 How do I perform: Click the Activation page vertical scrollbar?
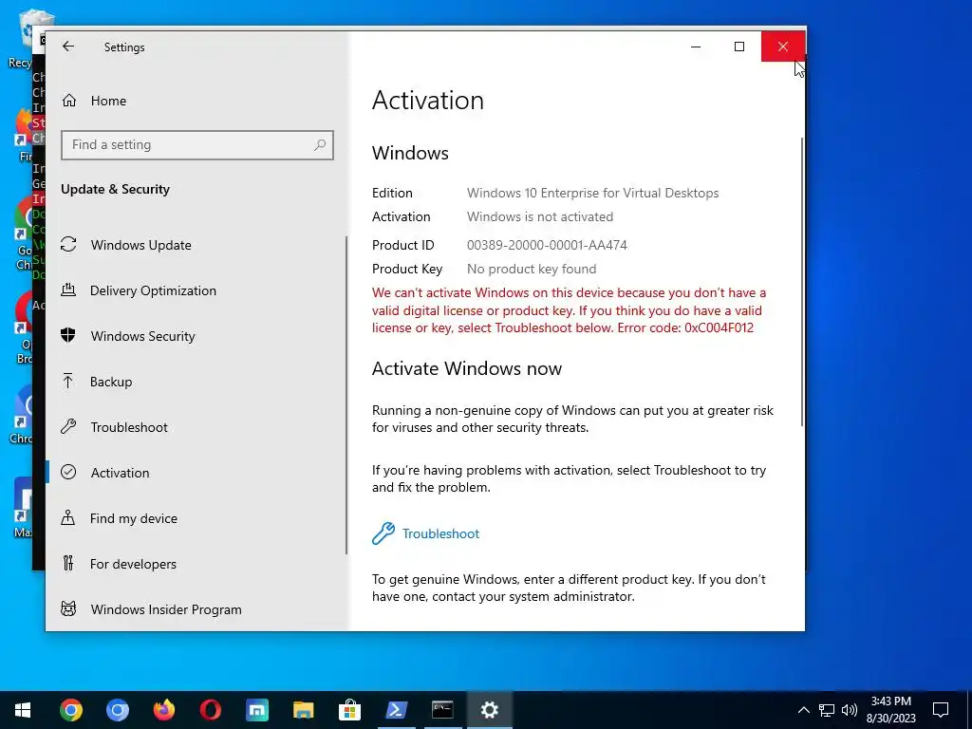point(802,282)
